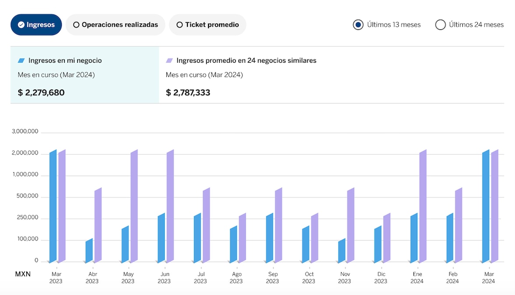The width and height of the screenshot is (515, 295).
Task: Click purple legend icon for negocios similares
Action: (x=169, y=60)
